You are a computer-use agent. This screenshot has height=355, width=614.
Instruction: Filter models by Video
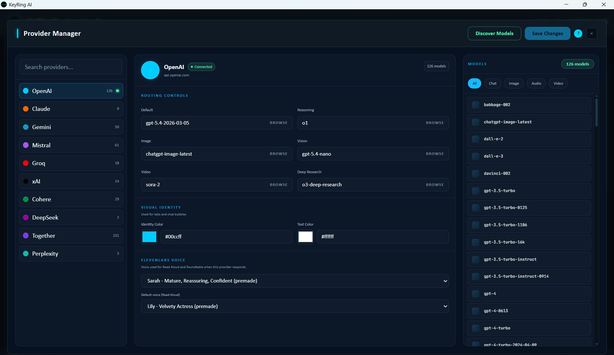[x=558, y=83]
